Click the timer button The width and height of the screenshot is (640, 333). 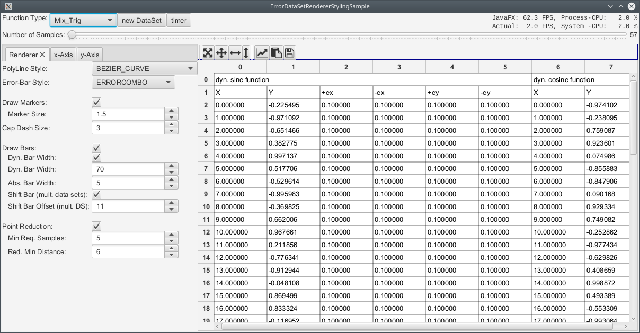point(179,20)
